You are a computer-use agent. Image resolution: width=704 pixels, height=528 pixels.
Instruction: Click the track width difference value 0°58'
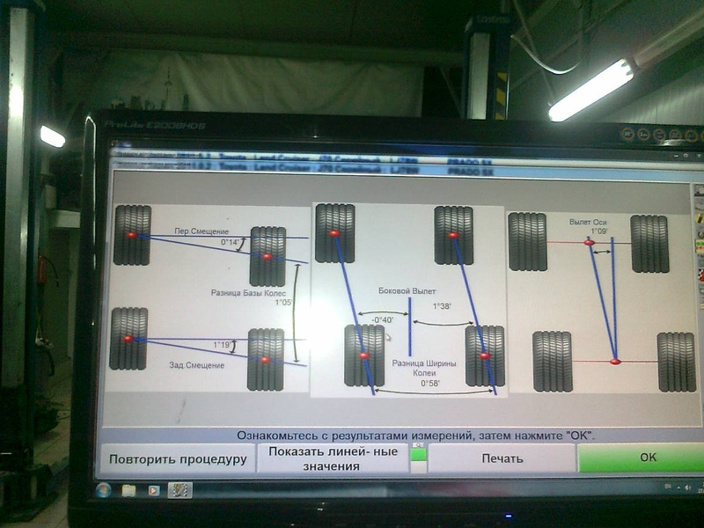(x=430, y=384)
